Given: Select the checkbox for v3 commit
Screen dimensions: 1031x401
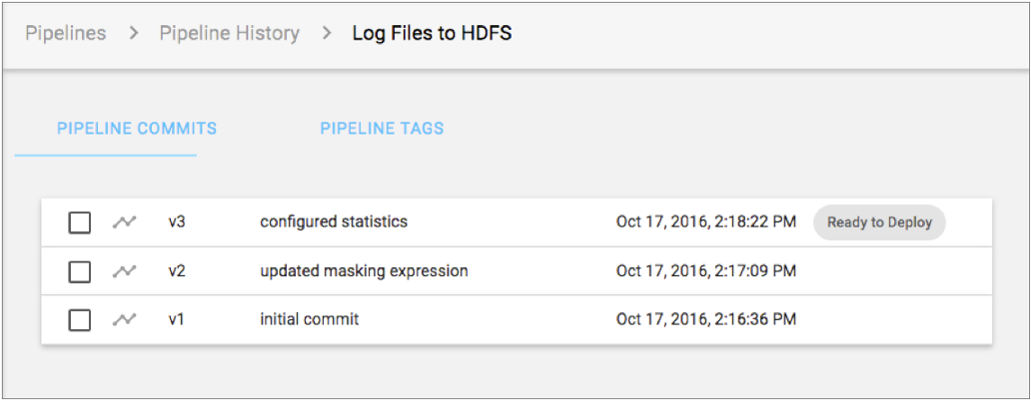Looking at the screenshot, I should tap(80, 222).
